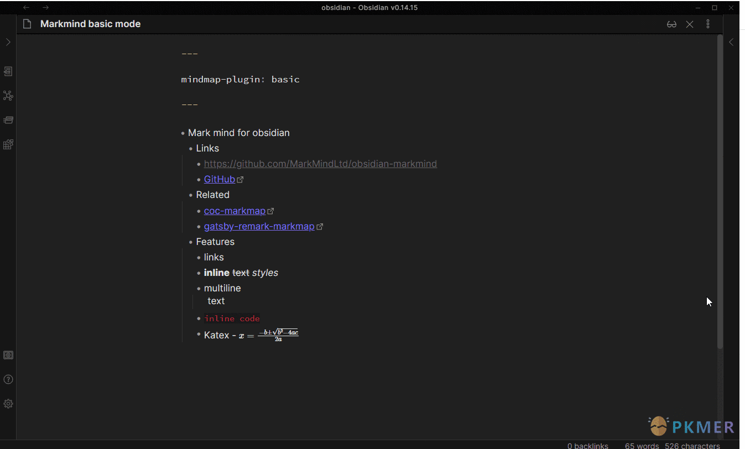Click the note title Markmind basic mode

91,24
